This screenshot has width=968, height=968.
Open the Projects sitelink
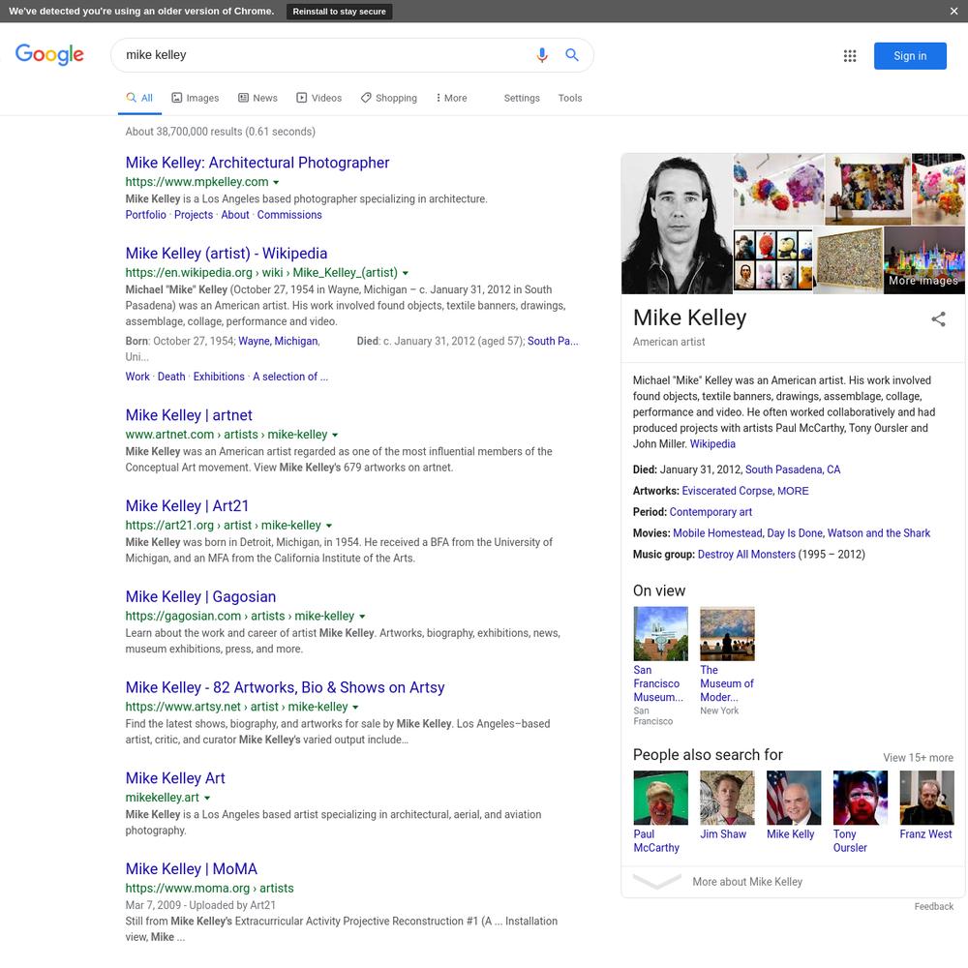[194, 215]
